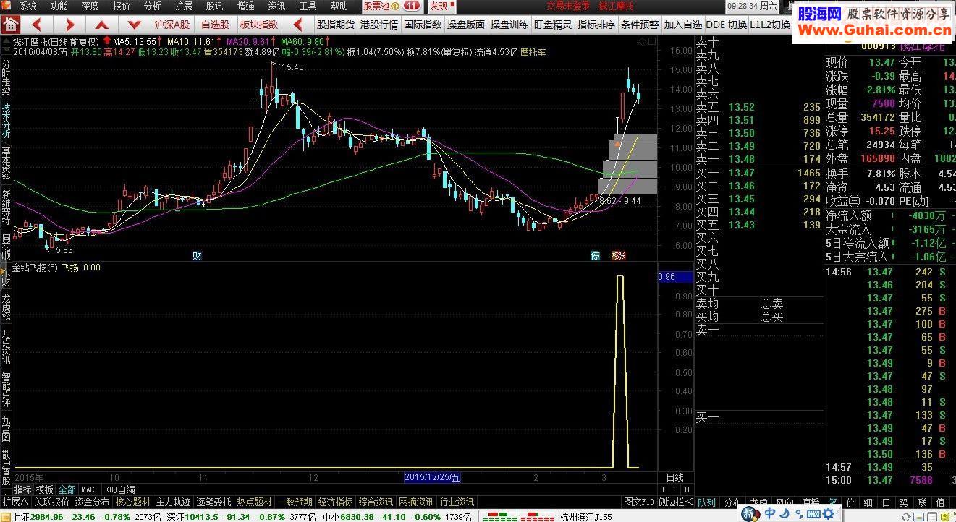Click the 杭州滨江J155 status text
The height and width of the screenshot is (522, 956).
[586, 517]
